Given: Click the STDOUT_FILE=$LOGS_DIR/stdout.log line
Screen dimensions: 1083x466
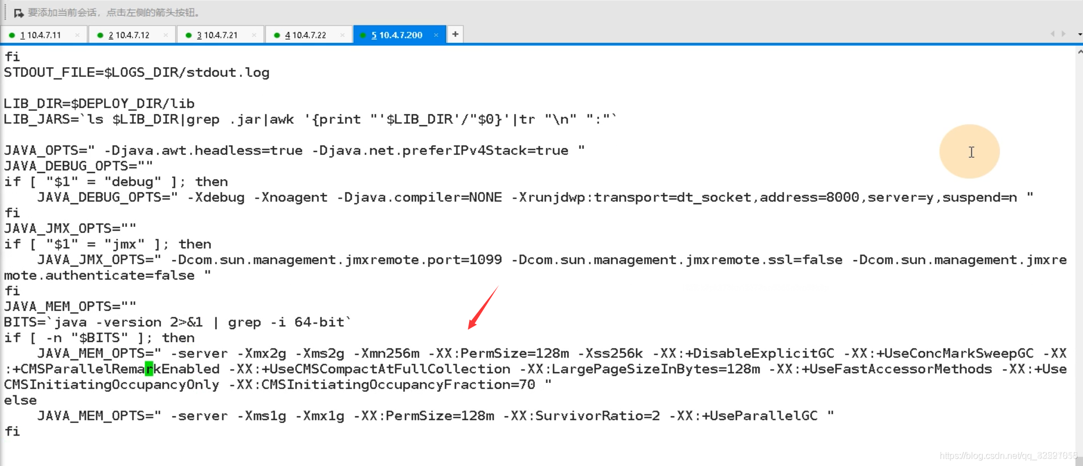Looking at the screenshot, I should coord(137,72).
